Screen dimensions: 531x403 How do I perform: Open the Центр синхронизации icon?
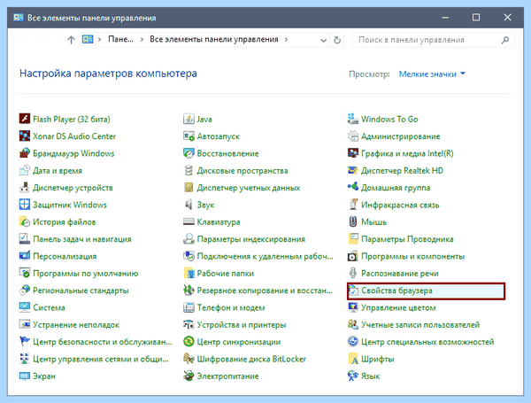[x=189, y=341]
